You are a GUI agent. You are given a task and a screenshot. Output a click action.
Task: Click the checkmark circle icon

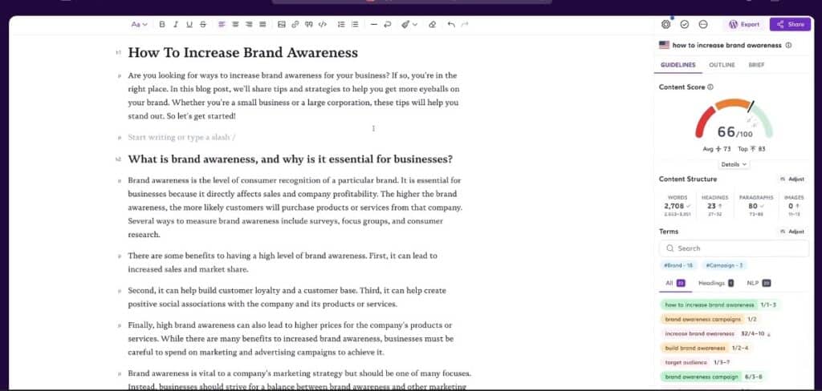point(684,24)
